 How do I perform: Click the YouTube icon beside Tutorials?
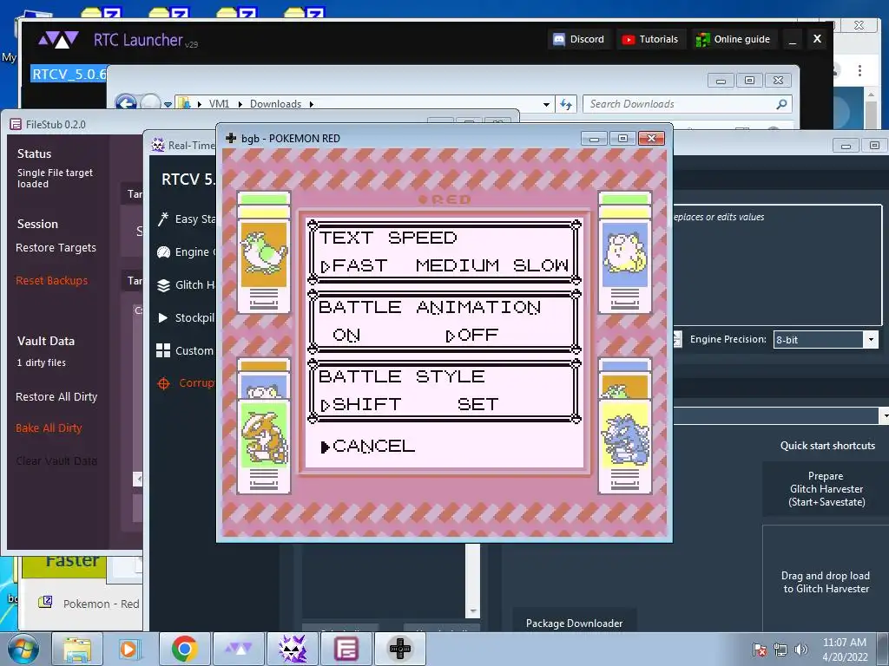tap(629, 39)
